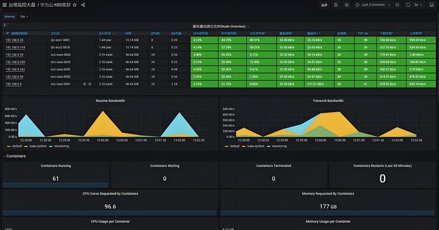Click the refresh dashboard icon
Screen dimensions: 439x230
click(x=408, y=5)
